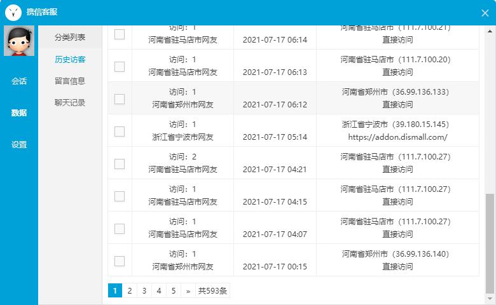
Task: Toggle checkbox for 04:21 visitor row
Action: tap(120, 164)
